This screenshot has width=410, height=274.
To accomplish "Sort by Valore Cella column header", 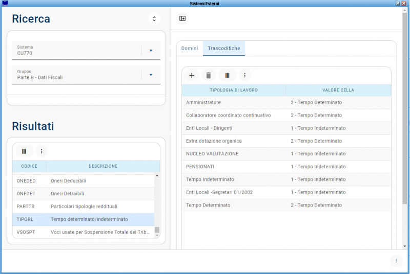I will pyautogui.click(x=338, y=90).
